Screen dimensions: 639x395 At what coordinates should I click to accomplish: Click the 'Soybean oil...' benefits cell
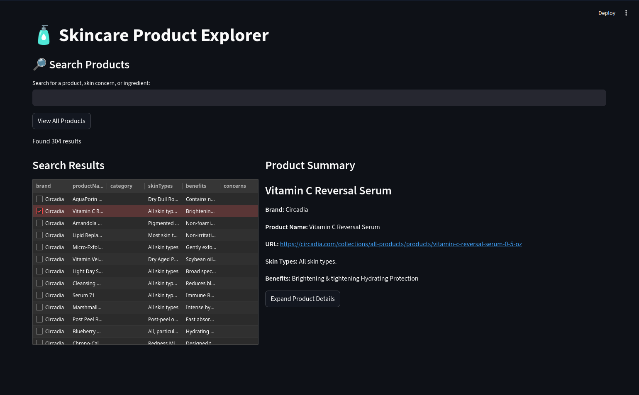tap(201, 259)
